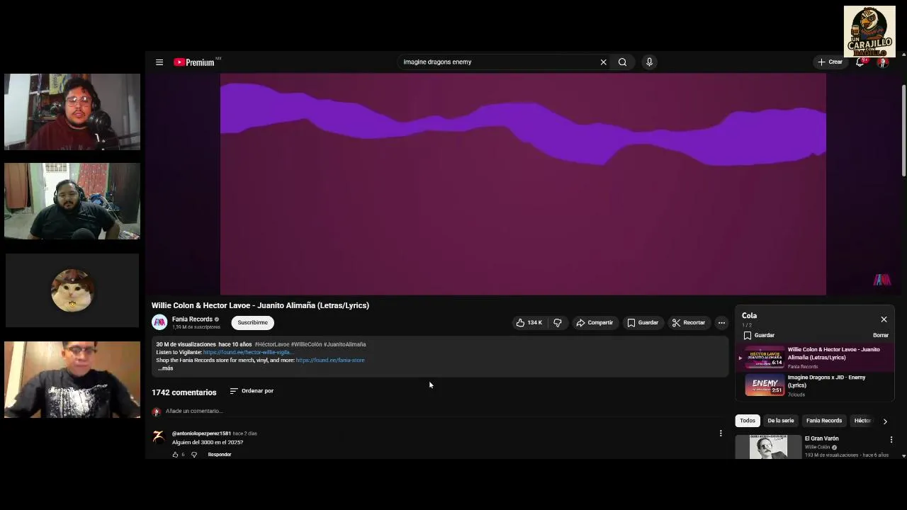Select the cat avatar participant tile

pos(72,290)
